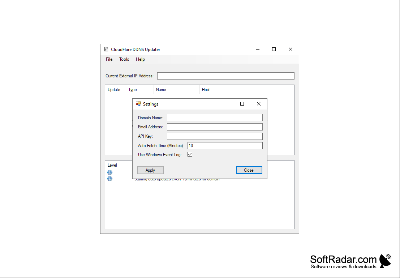Click the Current External IP Address field
This screenshot has height=278, width=400.
(225, 76)
